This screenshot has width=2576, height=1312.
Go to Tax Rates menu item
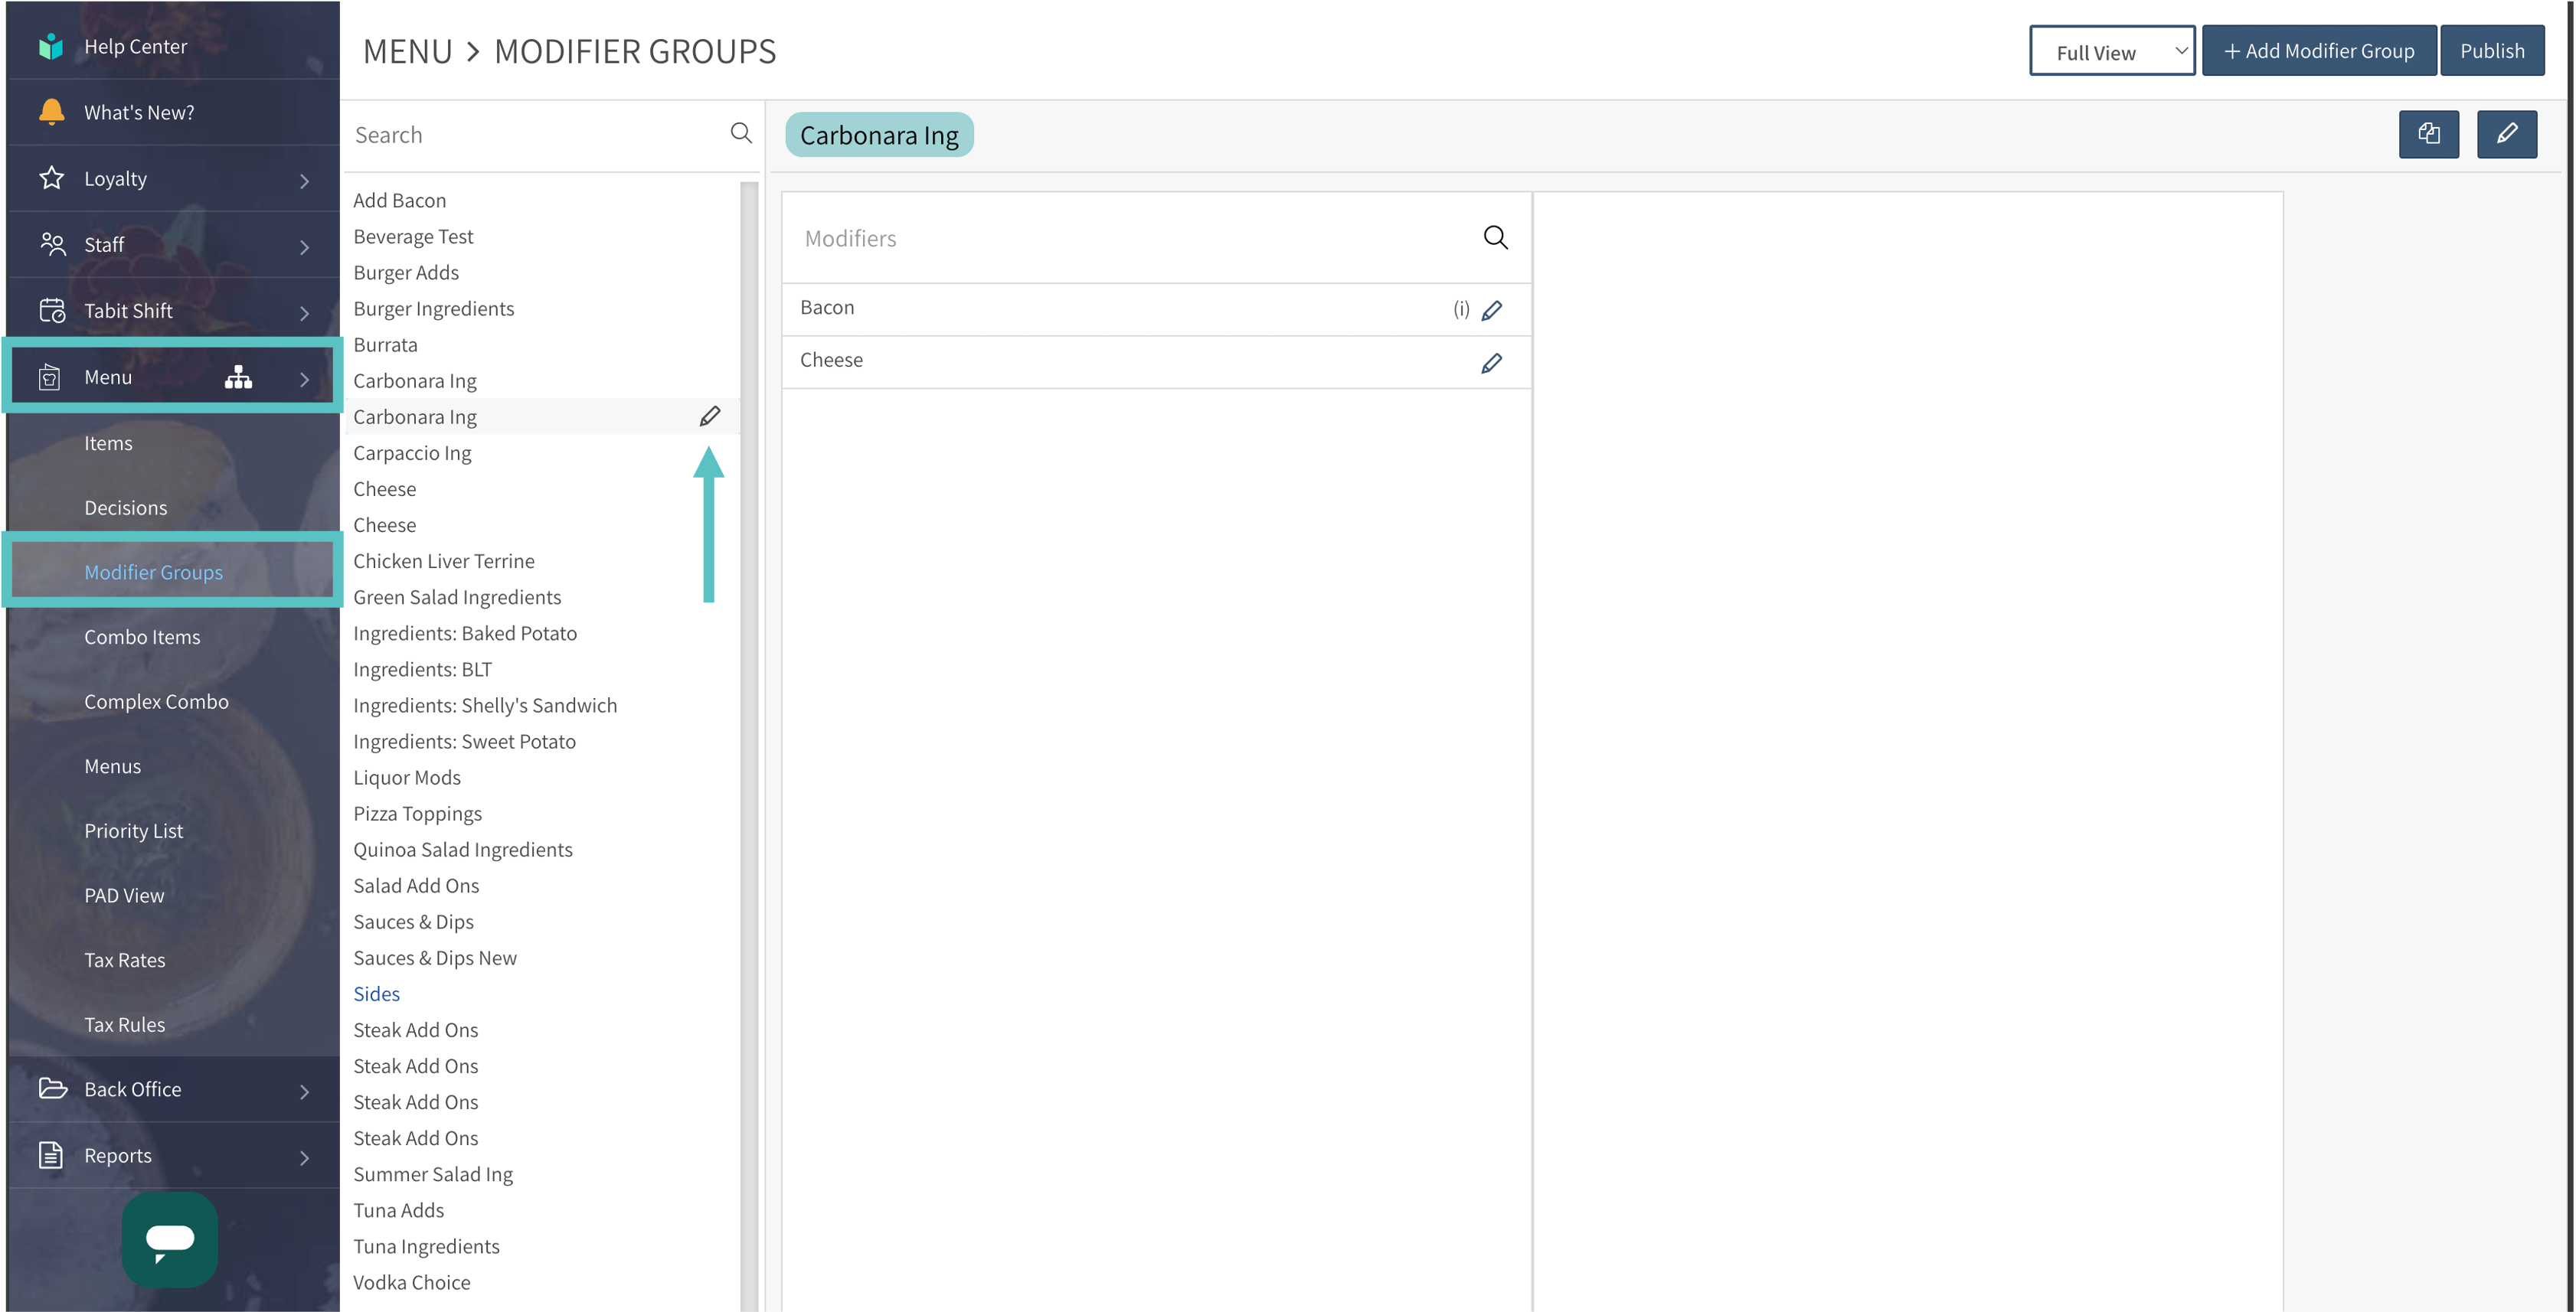pos(125,960)
